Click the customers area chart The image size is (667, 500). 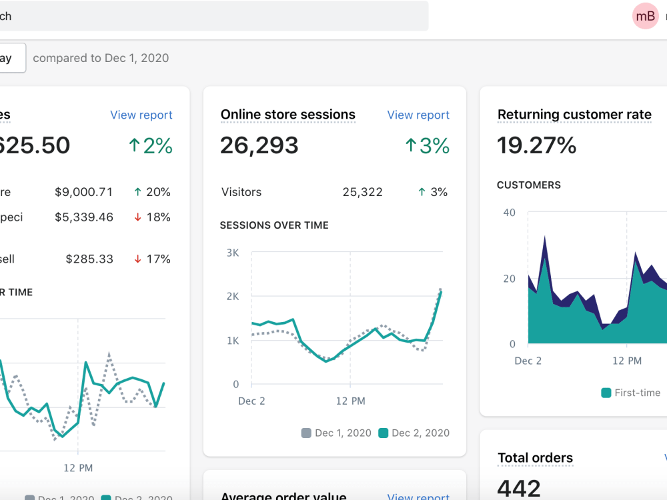(x=597, y=277)
